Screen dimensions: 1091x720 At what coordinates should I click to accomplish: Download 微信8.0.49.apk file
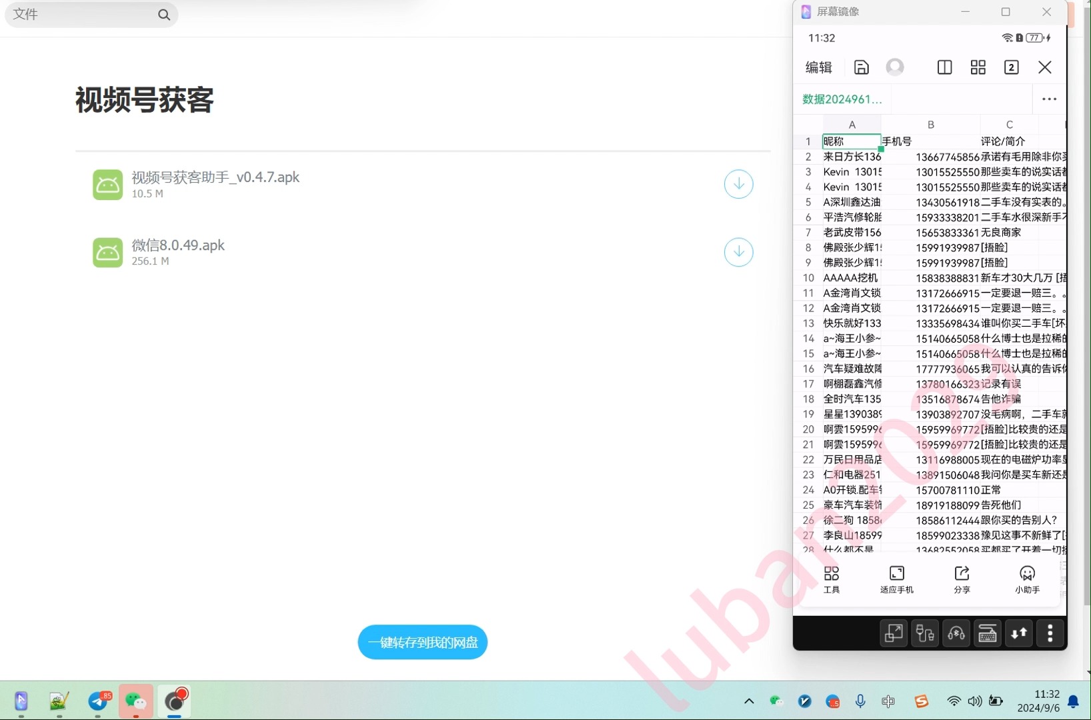click(x=738, y=252)
